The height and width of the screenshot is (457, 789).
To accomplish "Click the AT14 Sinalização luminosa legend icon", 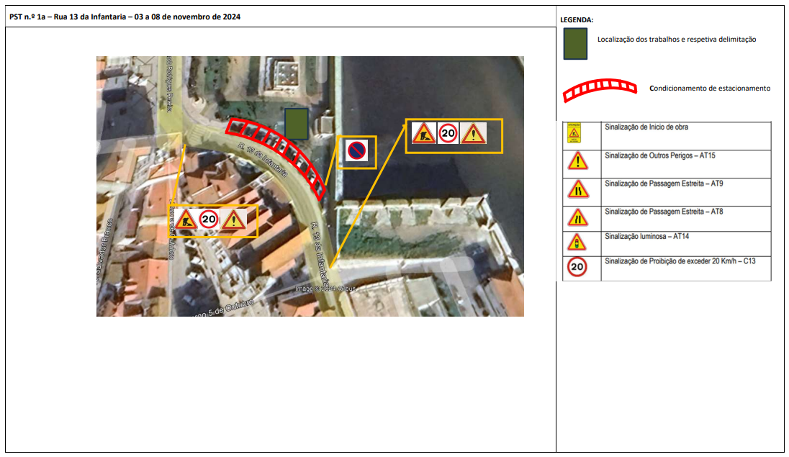I will pos(577,242).
